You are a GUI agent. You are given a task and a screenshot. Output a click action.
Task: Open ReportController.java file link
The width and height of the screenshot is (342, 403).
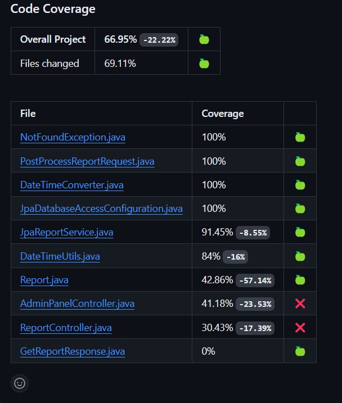66,328
